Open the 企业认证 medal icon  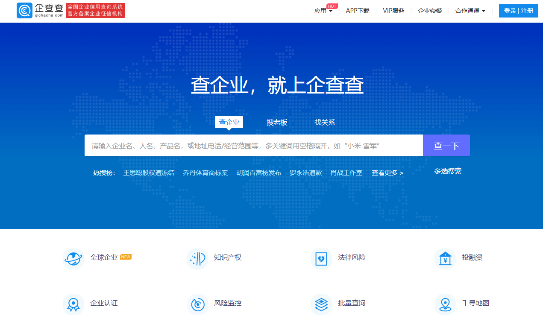73,304
